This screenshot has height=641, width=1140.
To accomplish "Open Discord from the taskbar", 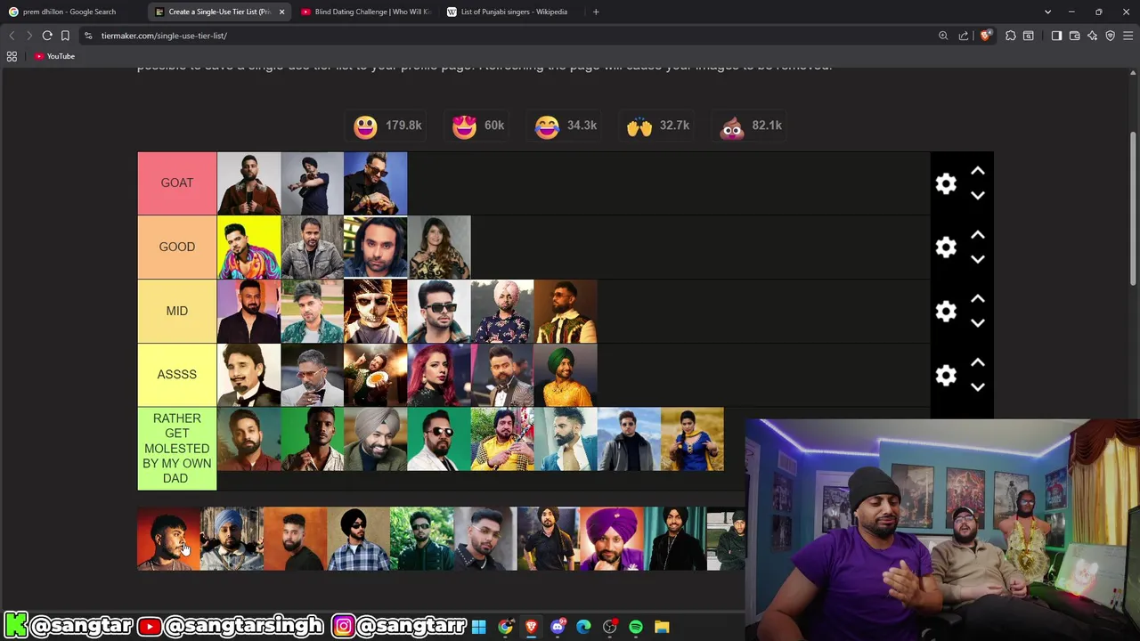I will pos(558,627).
